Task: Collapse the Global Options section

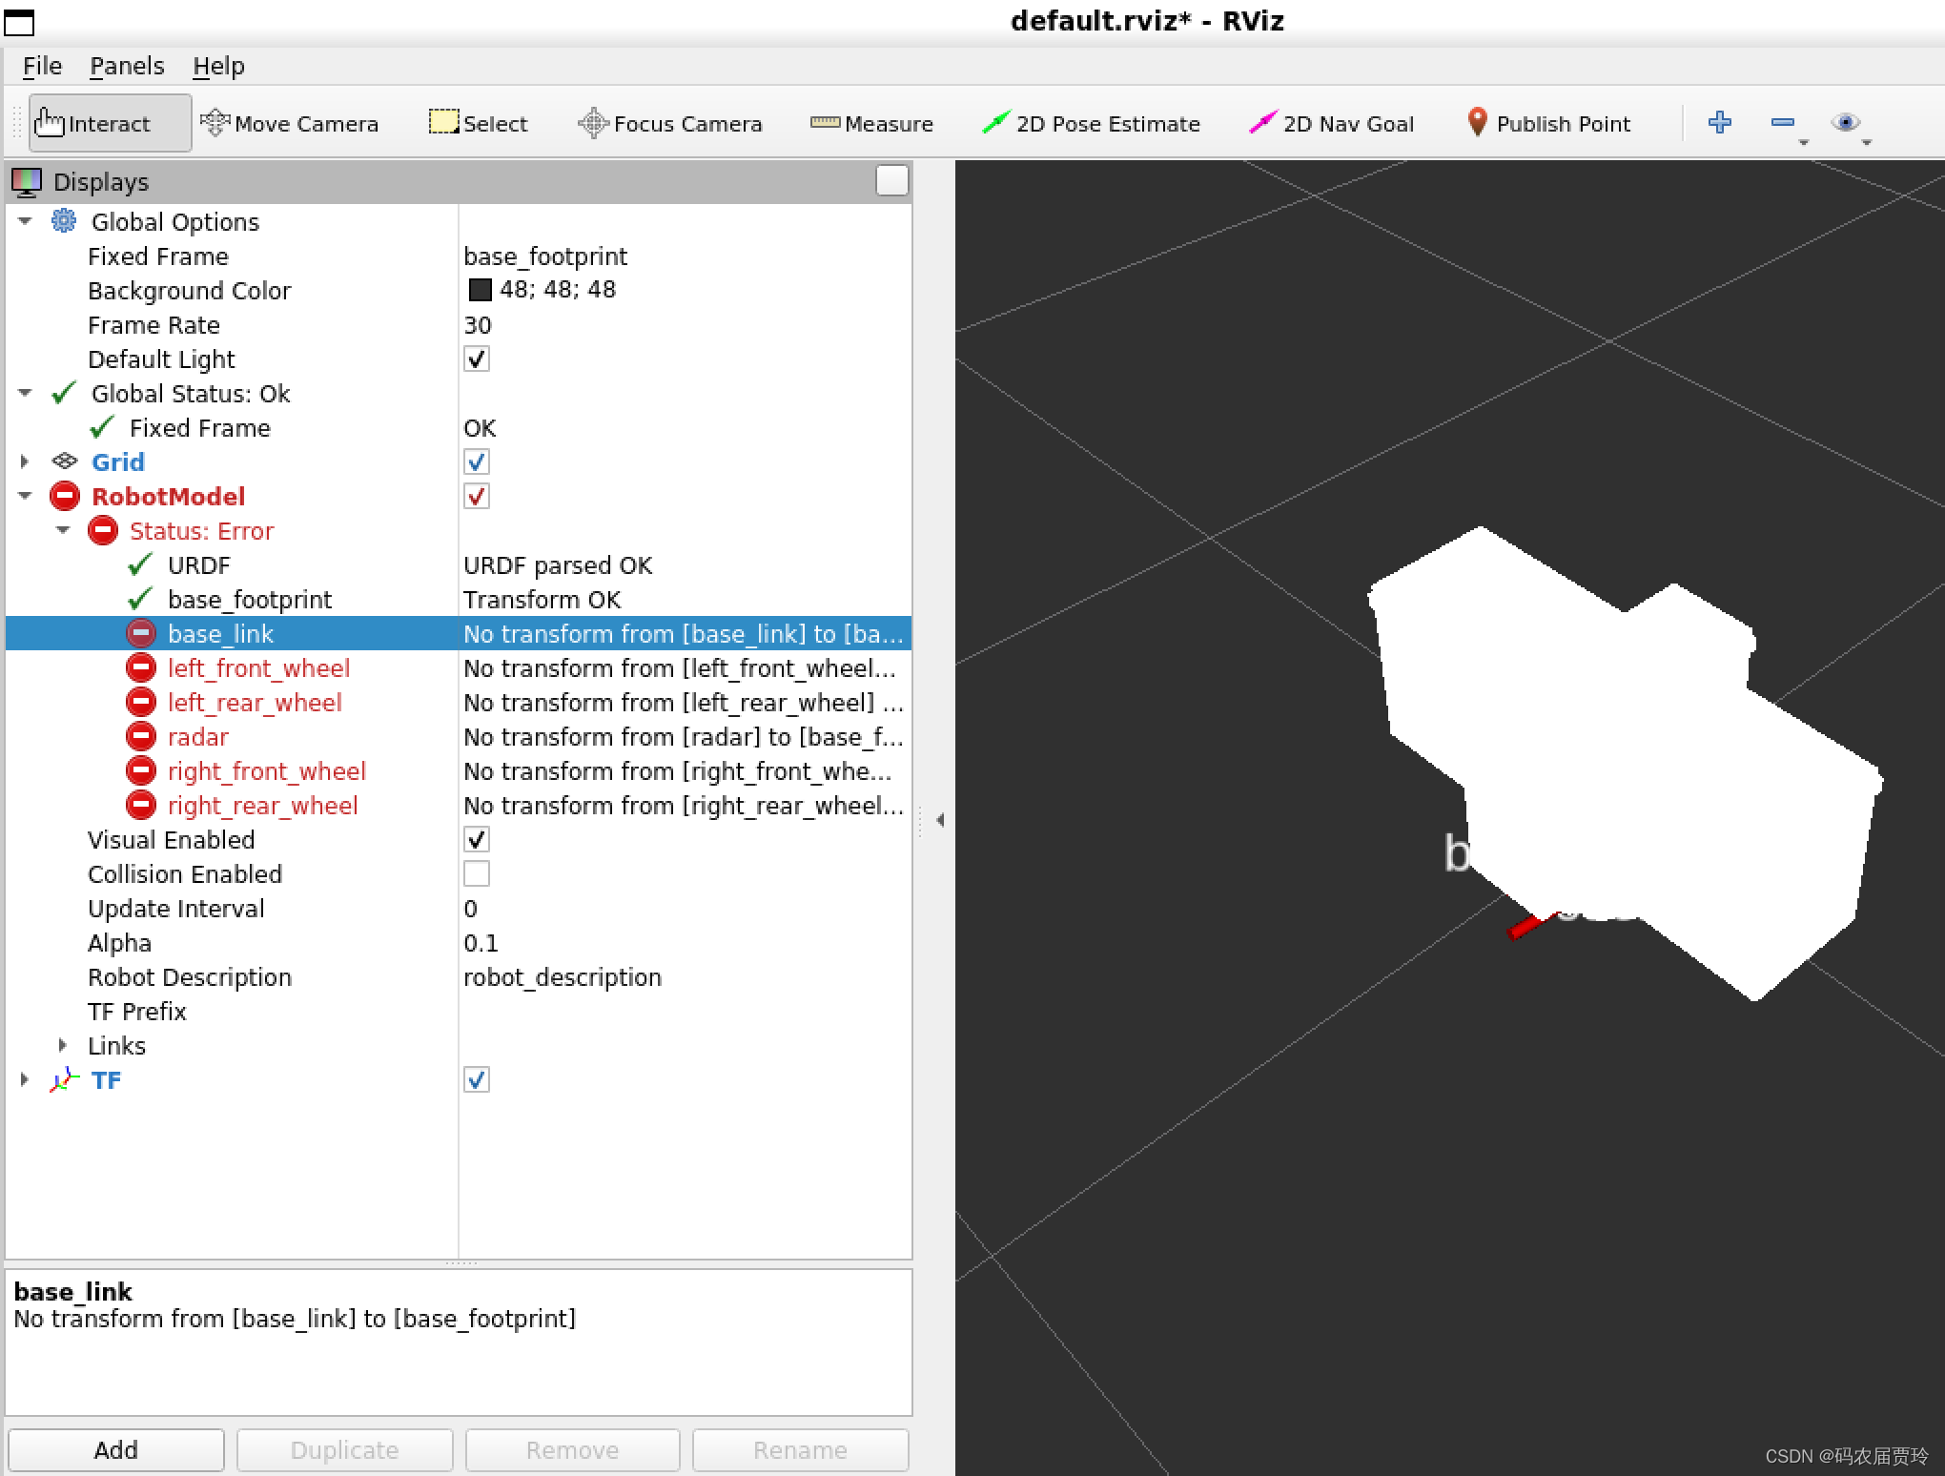Action: point(24,221)
